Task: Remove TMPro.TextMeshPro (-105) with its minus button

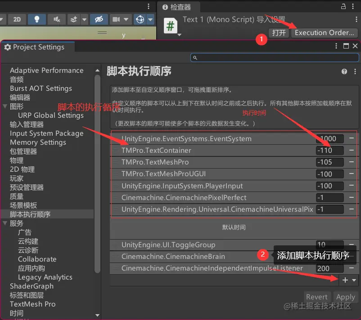Action: click(352, 162)
